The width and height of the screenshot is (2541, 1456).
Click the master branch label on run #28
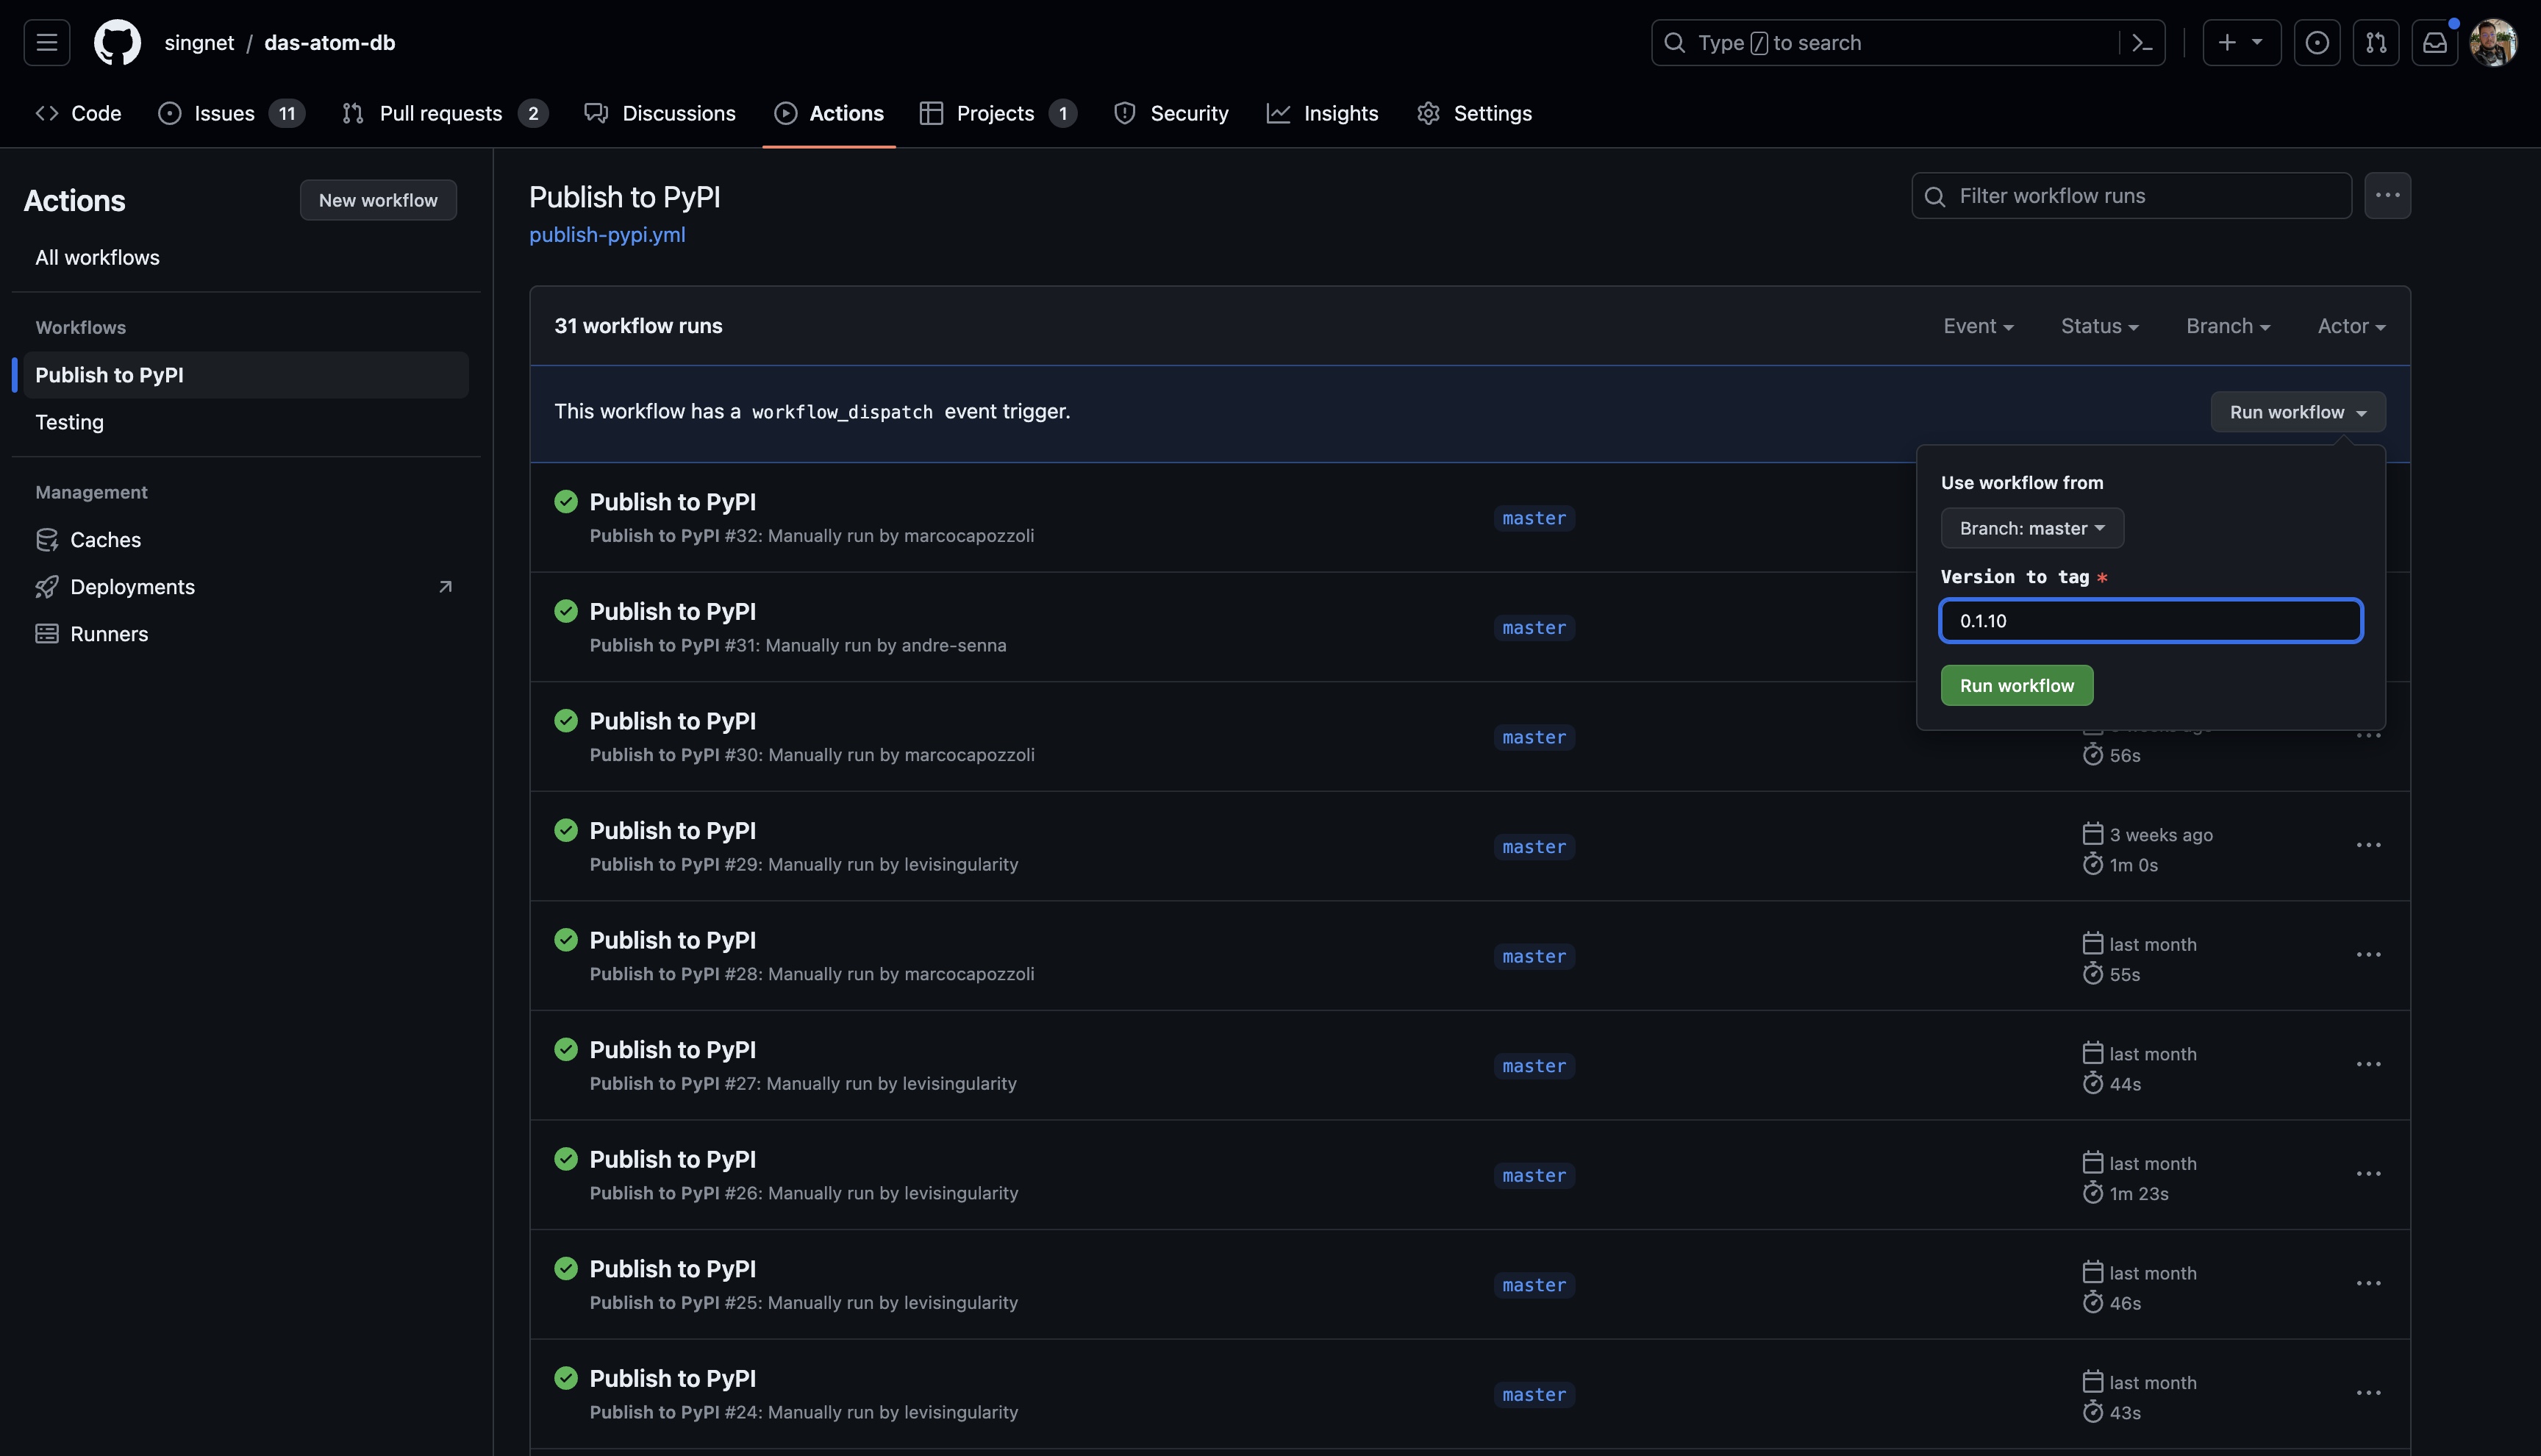1534,957
